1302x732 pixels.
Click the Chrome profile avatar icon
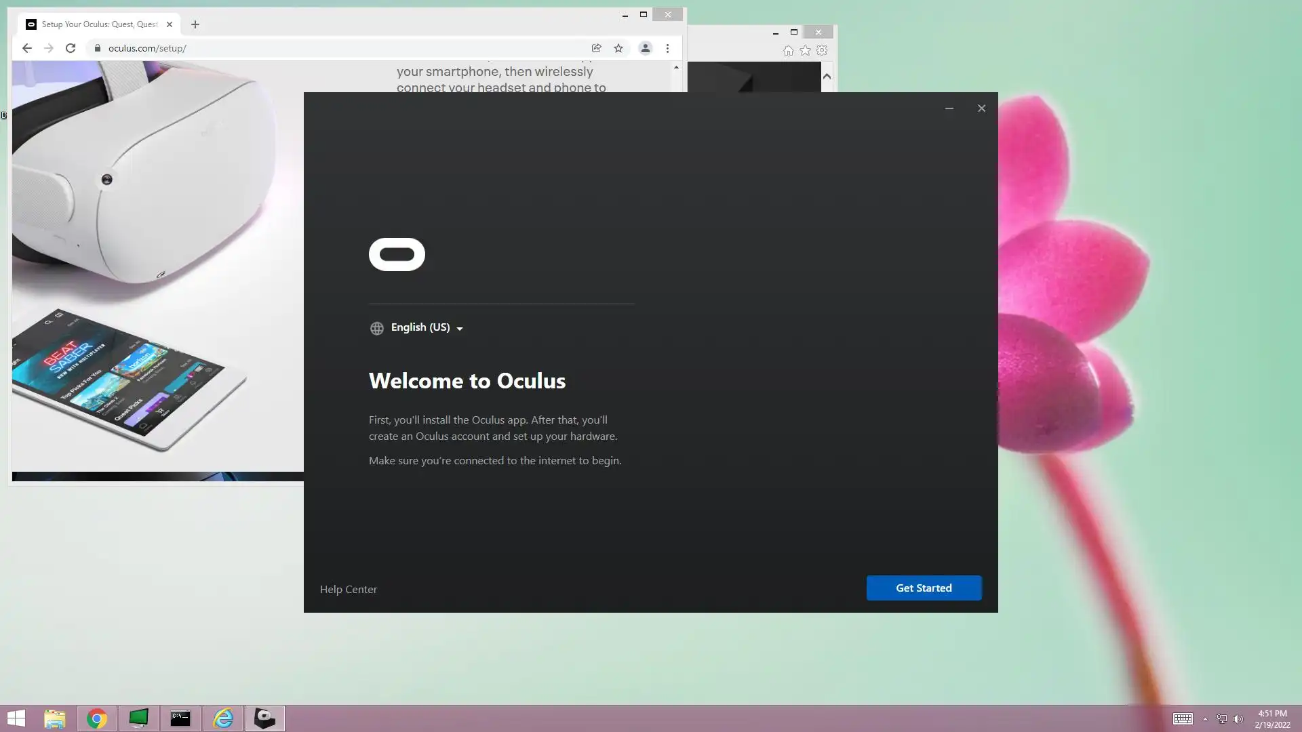tap(645, 48)
